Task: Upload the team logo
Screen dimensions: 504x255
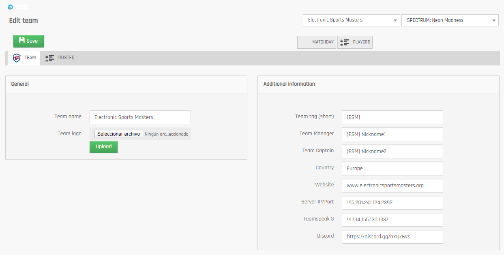Action: tap(103, 147)
